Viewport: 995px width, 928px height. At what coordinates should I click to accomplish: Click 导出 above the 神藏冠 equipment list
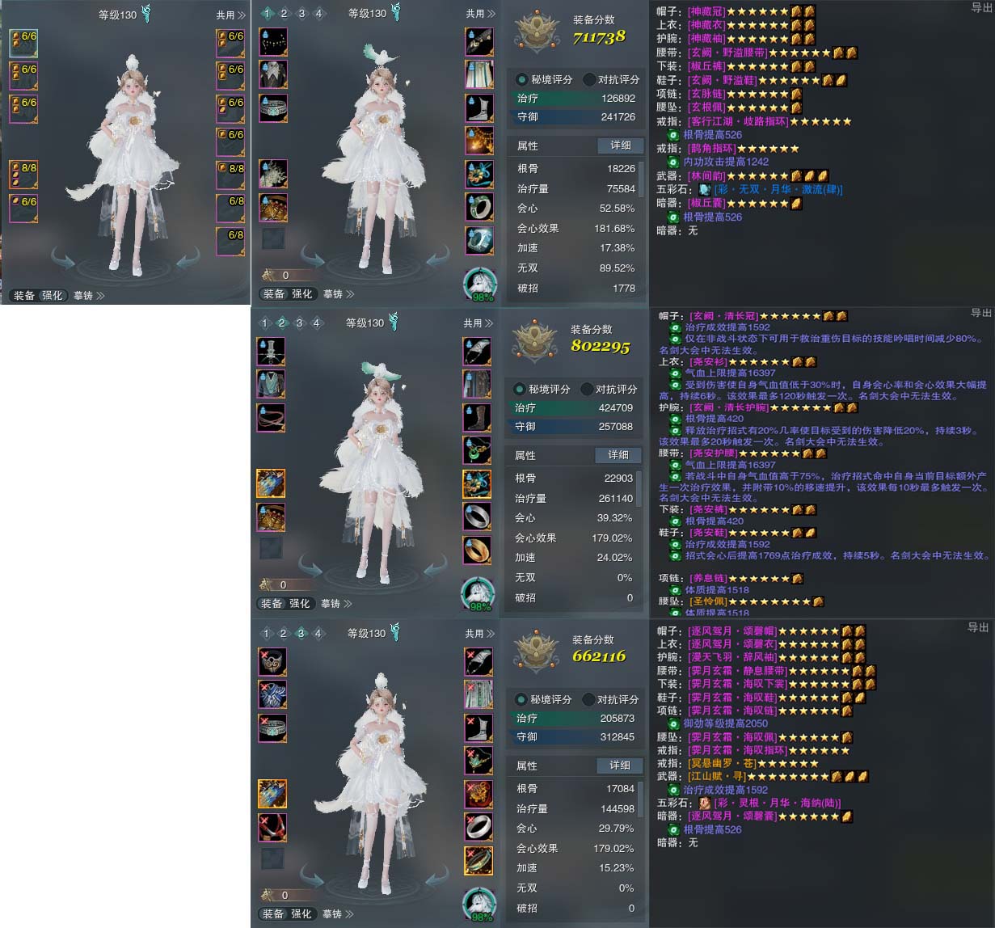tap(981, 7)
